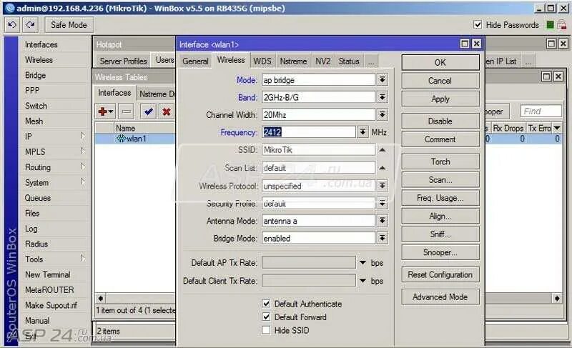Collapse the SSID field with up arrow
Viewport: 572px width, 348px height.
[x=382, y=150]
